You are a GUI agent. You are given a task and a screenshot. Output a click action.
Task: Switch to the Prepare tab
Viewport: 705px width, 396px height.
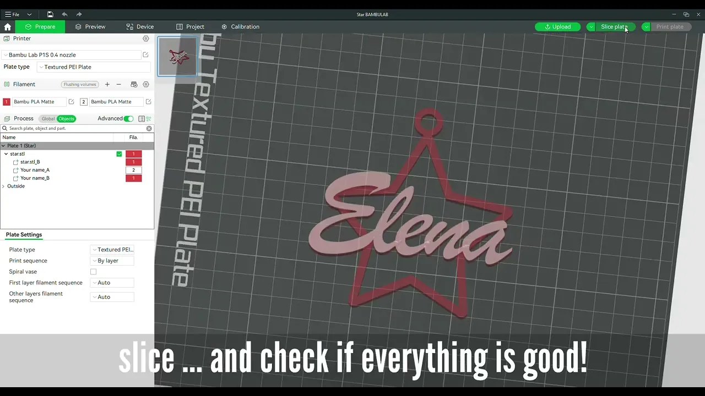pyautogui.click(x=40, y=26)
